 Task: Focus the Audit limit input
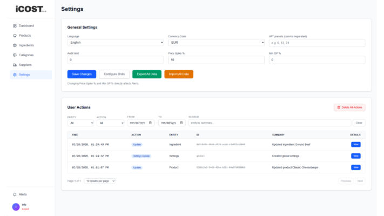click(116, 60)
